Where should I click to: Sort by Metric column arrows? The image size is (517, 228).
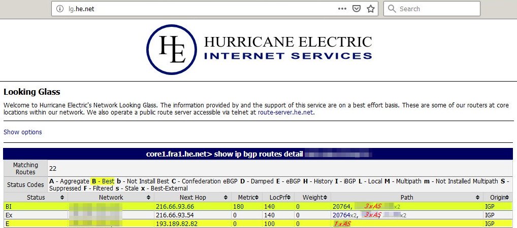click(257, 198)
